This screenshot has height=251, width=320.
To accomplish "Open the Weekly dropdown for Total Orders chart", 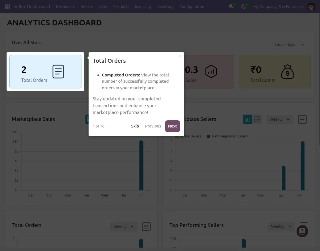I will tap(124, 226).
